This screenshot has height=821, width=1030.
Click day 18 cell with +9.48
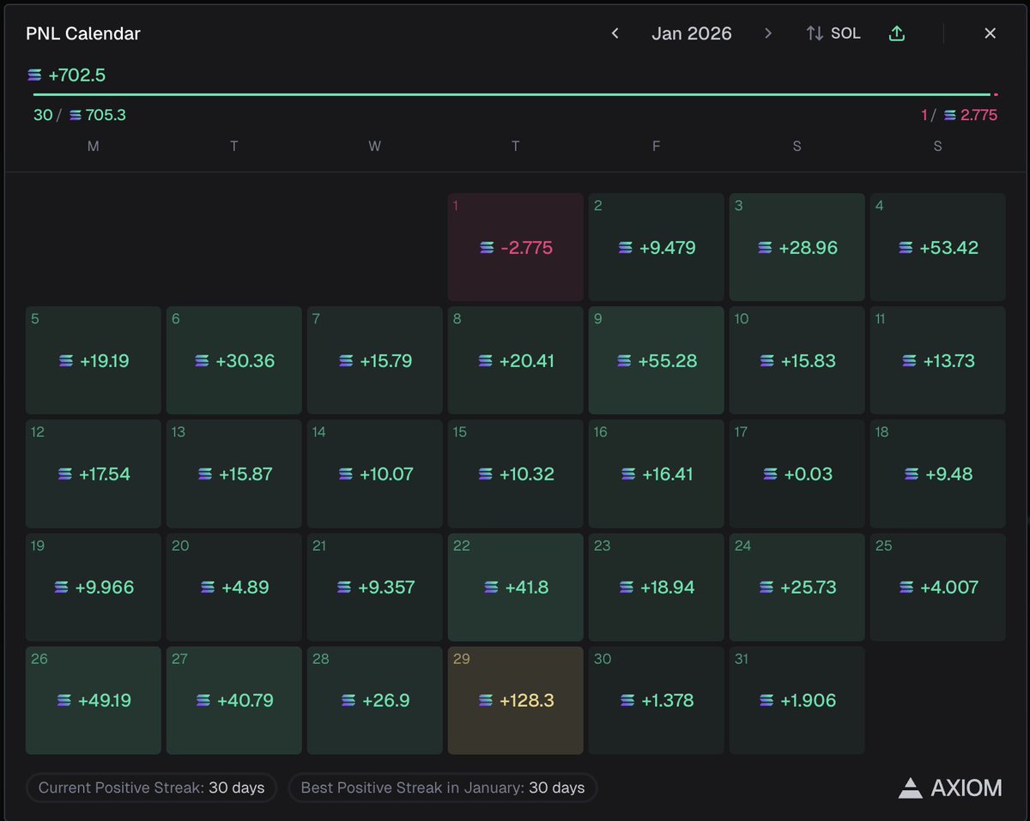(938, 474)
